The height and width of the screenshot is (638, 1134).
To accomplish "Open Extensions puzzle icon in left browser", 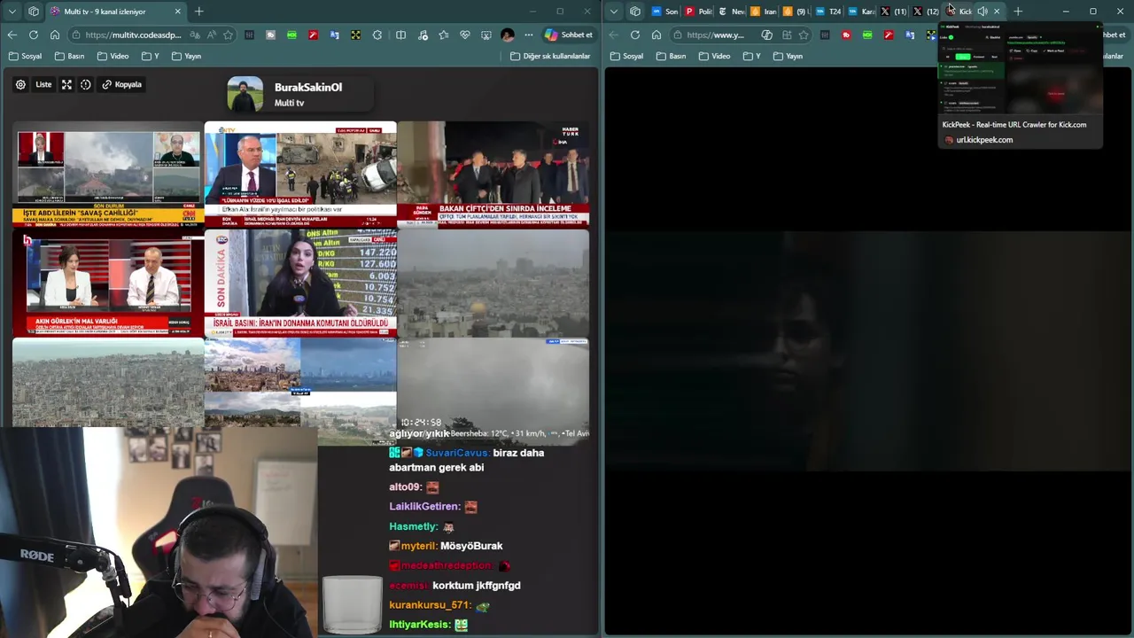I will click(377, 35).
